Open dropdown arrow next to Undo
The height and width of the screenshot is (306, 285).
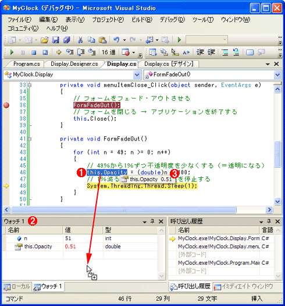(124, 40)
